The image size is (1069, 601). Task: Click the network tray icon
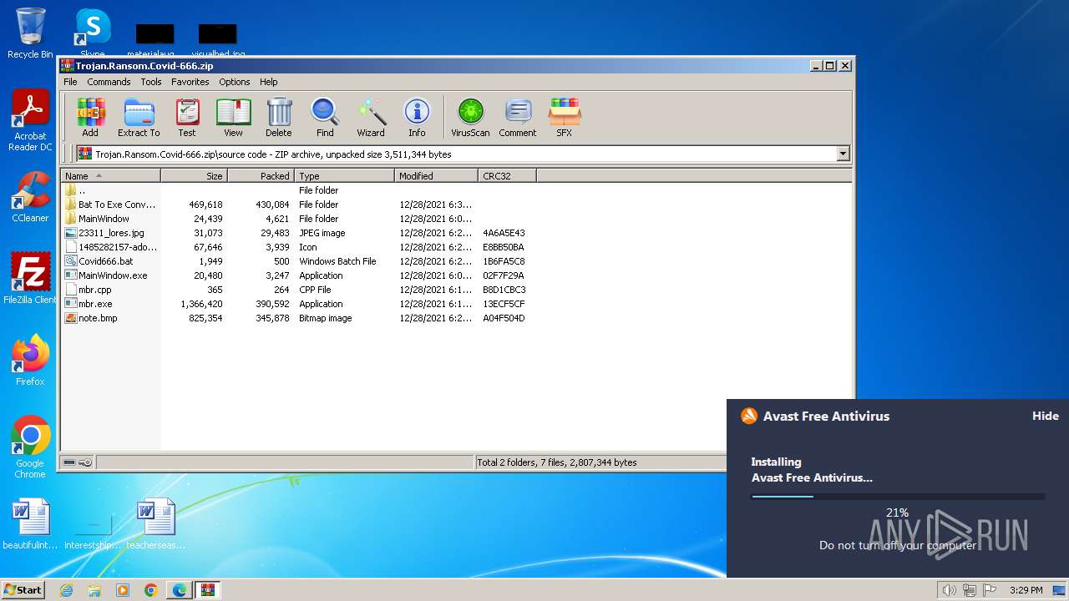(970, 590)
